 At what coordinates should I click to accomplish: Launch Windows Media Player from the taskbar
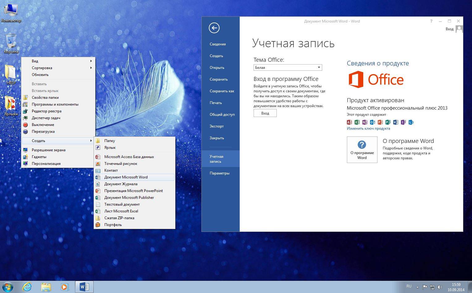coord(64,287)
